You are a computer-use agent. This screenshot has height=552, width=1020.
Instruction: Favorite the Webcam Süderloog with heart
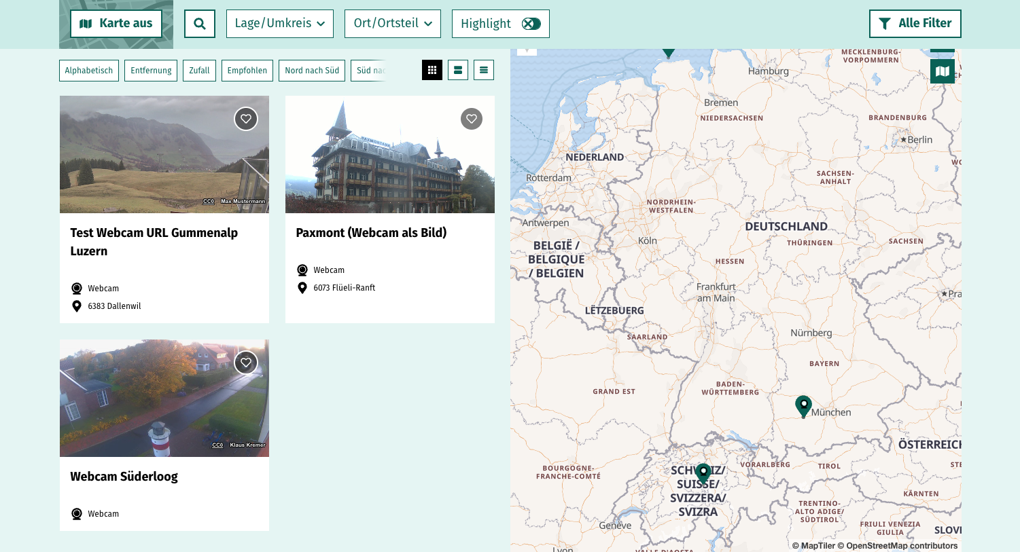[x=246, y=363]
